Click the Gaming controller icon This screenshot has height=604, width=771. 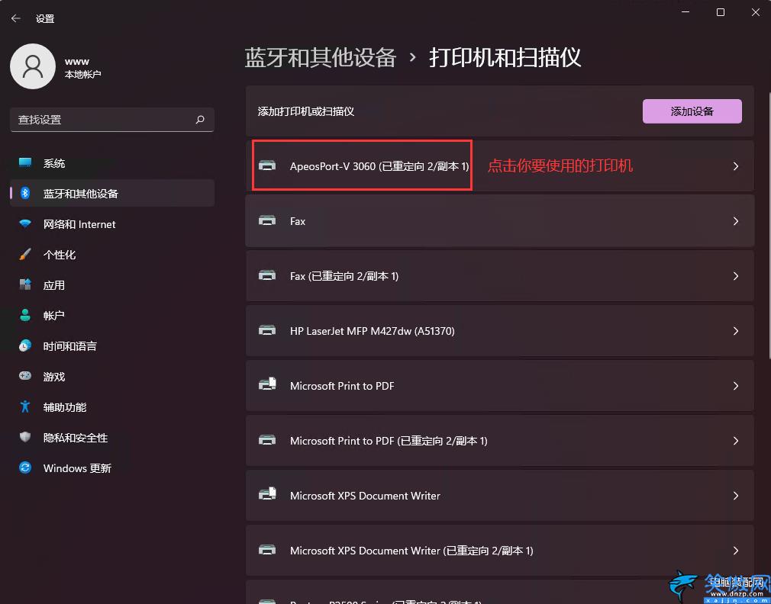(x=25, y=376)
